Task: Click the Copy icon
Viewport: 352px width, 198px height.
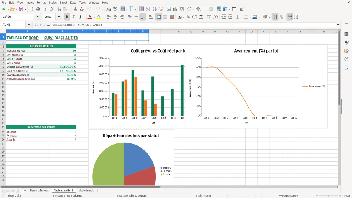Action: (58, 9)
